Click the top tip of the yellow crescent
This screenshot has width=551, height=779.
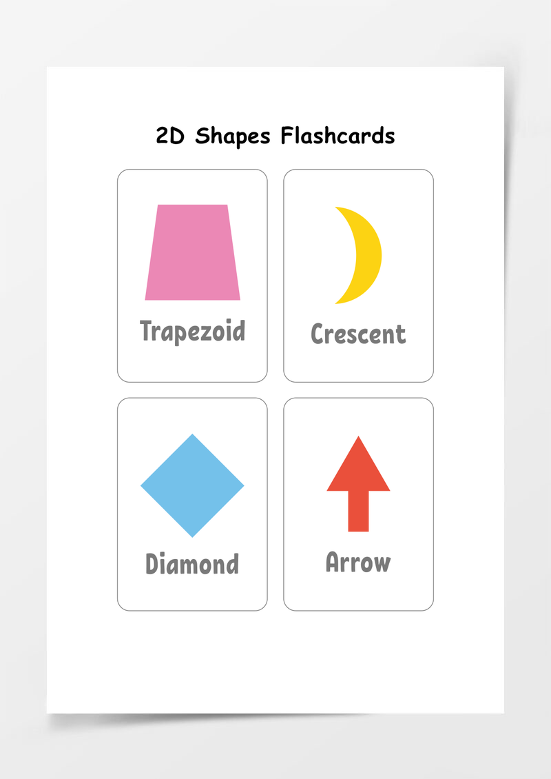click(339, 209)
